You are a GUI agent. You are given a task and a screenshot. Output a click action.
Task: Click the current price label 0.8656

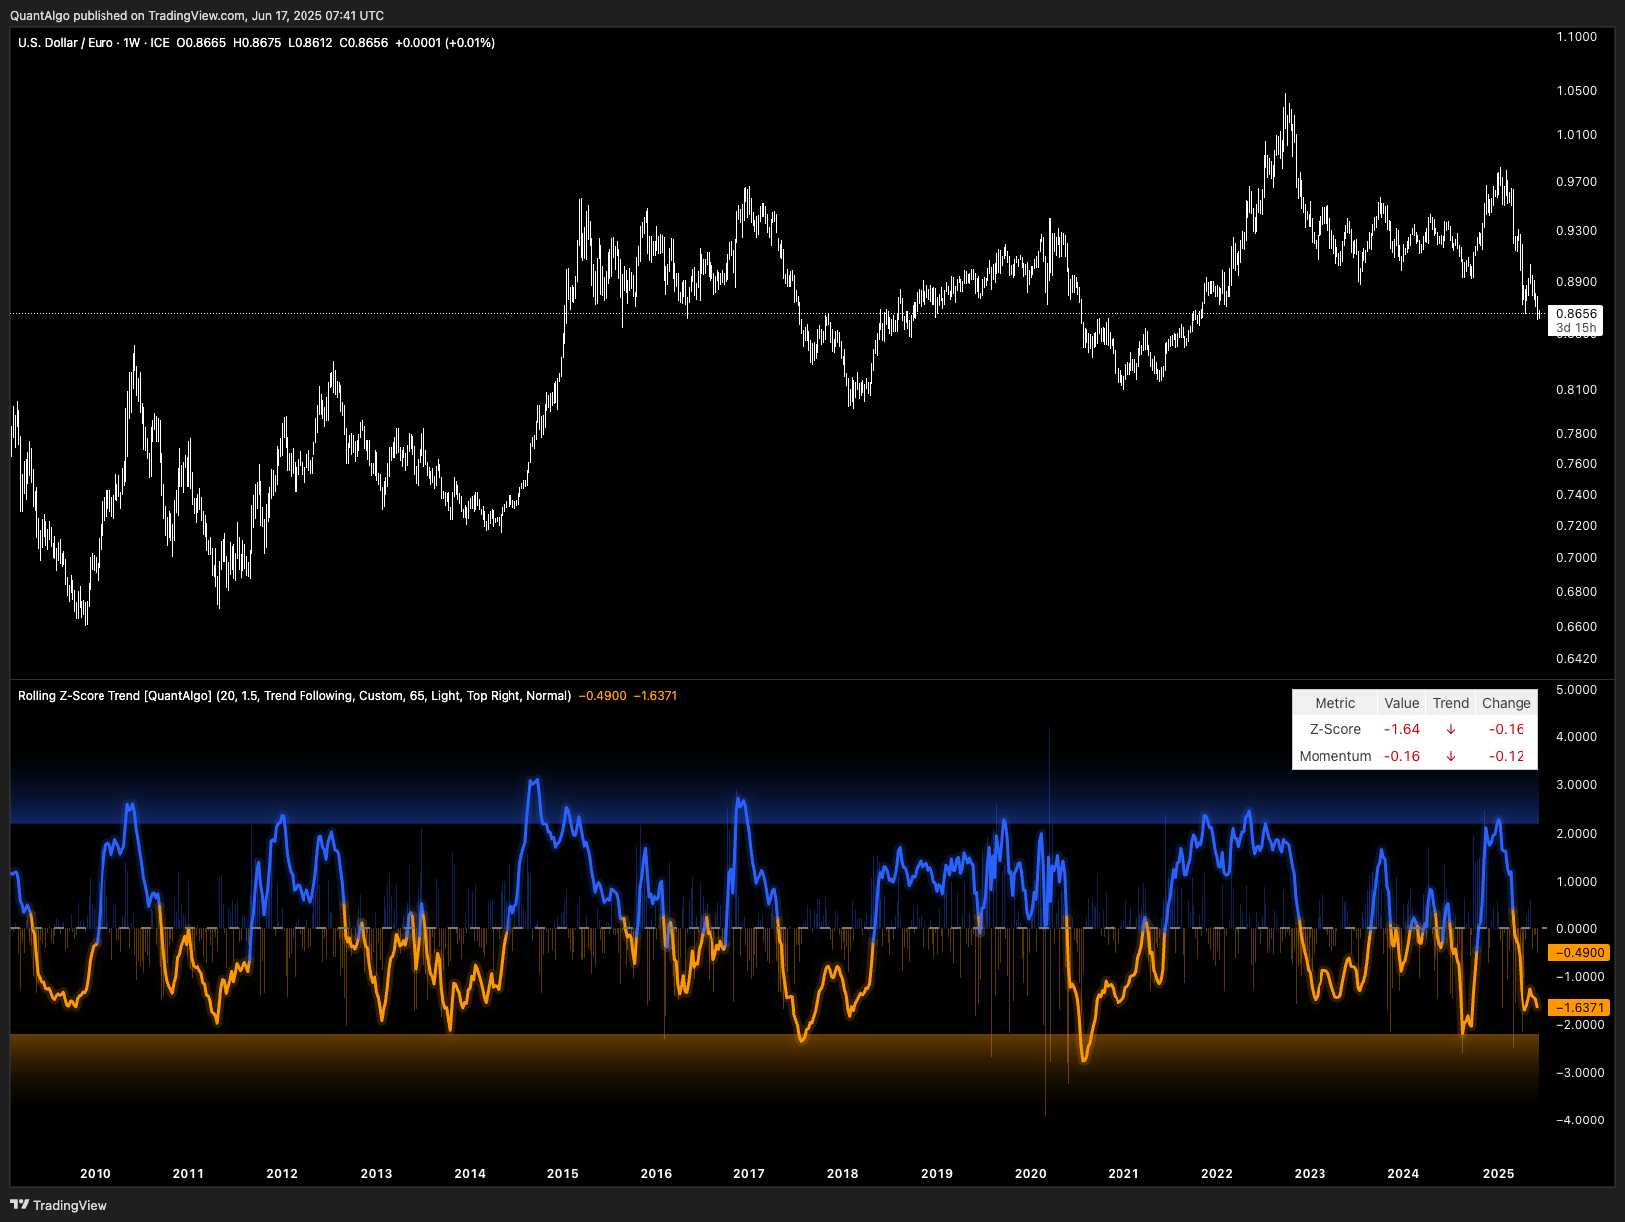pyautogui.click(x=1576, y=314)
